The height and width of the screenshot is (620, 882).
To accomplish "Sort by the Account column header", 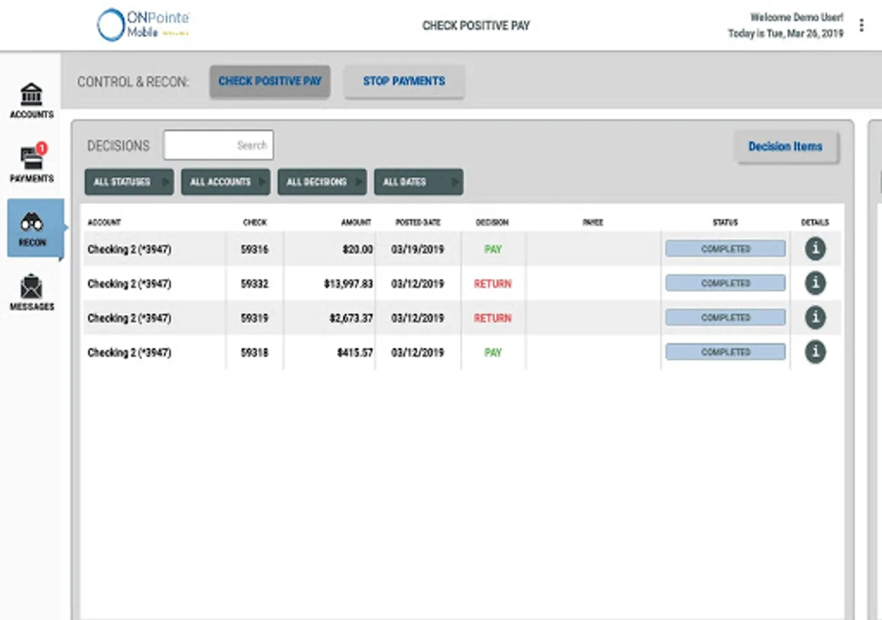I will pos(104,223).
